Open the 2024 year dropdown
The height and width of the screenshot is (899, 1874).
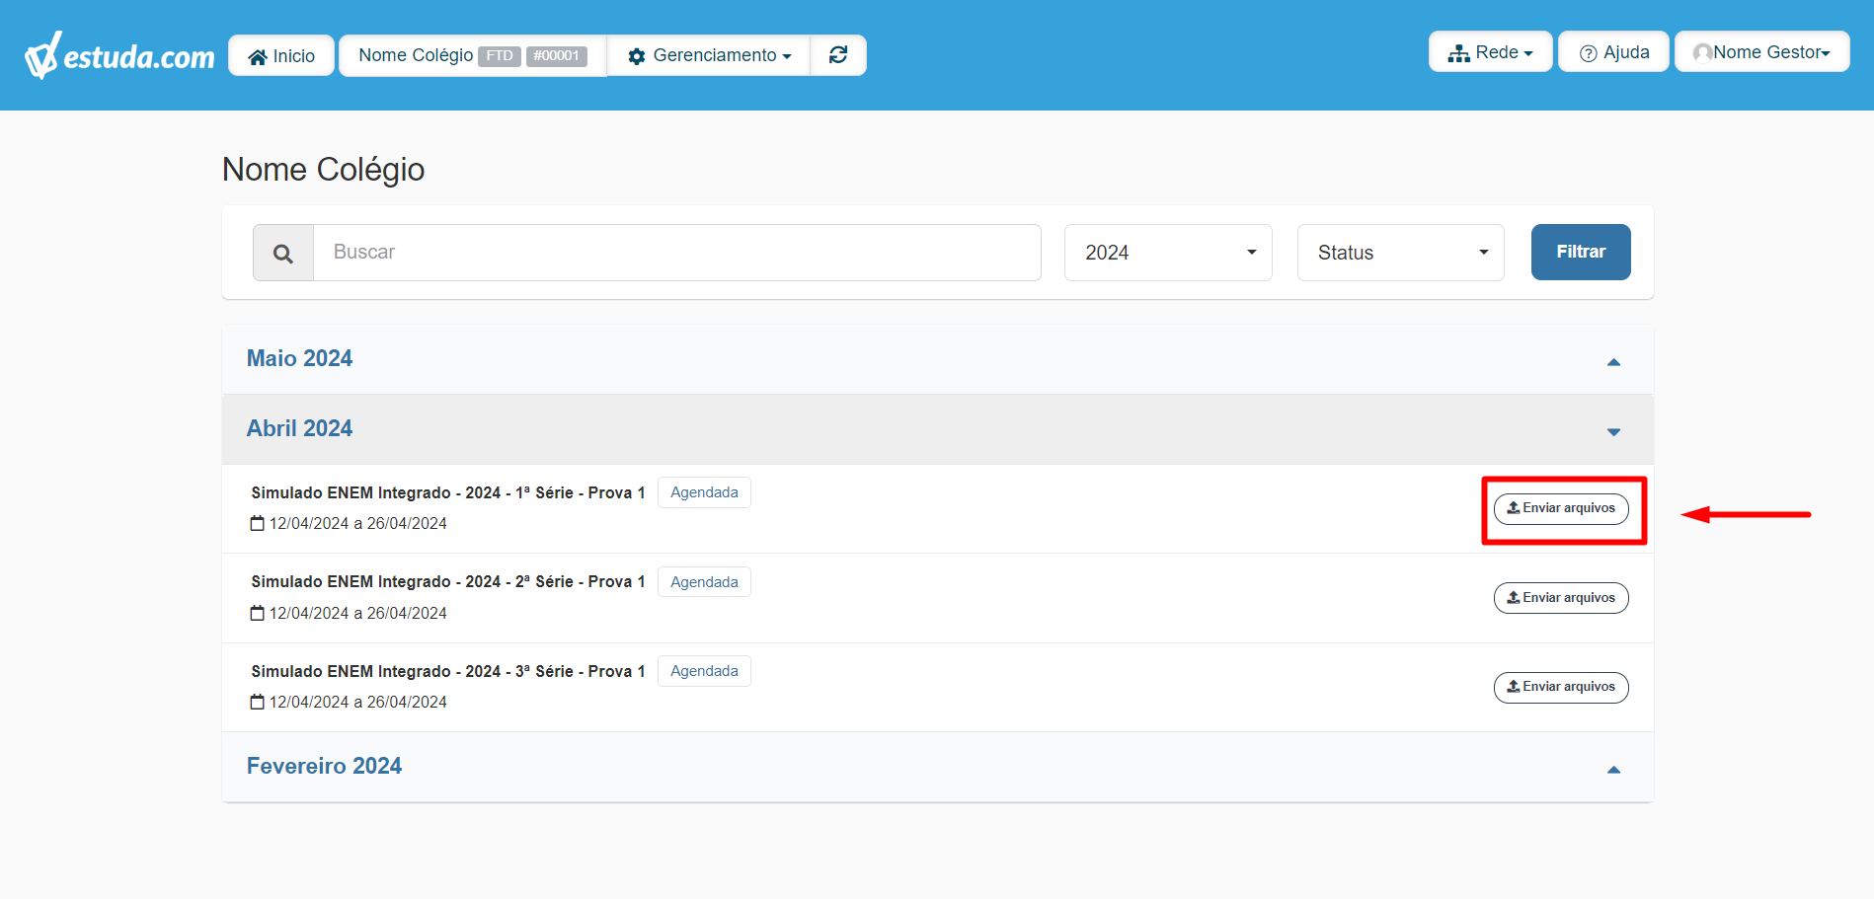click(1168, 253)
